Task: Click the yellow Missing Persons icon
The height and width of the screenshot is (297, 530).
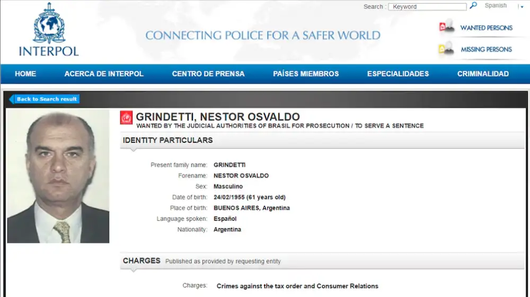Action: [447, 49]
